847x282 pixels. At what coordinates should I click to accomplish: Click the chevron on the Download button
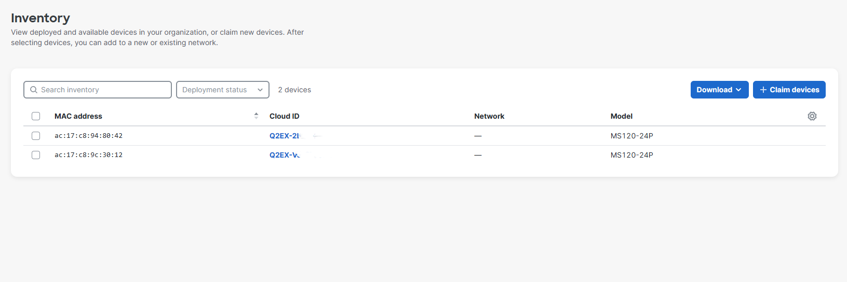(738, 90)
